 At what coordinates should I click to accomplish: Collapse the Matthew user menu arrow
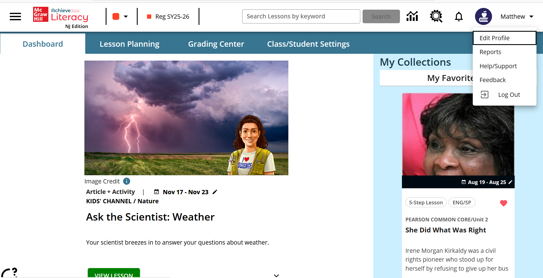(x=531, y=17)
